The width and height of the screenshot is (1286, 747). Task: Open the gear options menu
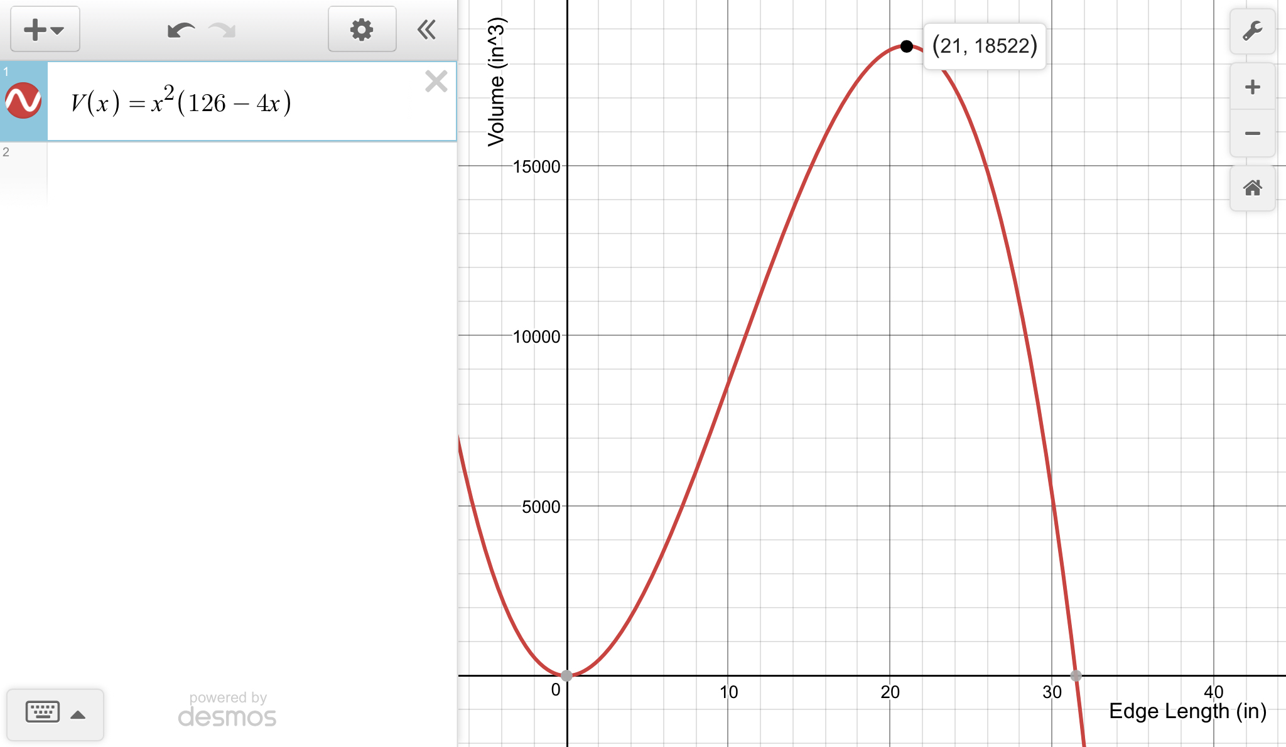coord(362,30)
